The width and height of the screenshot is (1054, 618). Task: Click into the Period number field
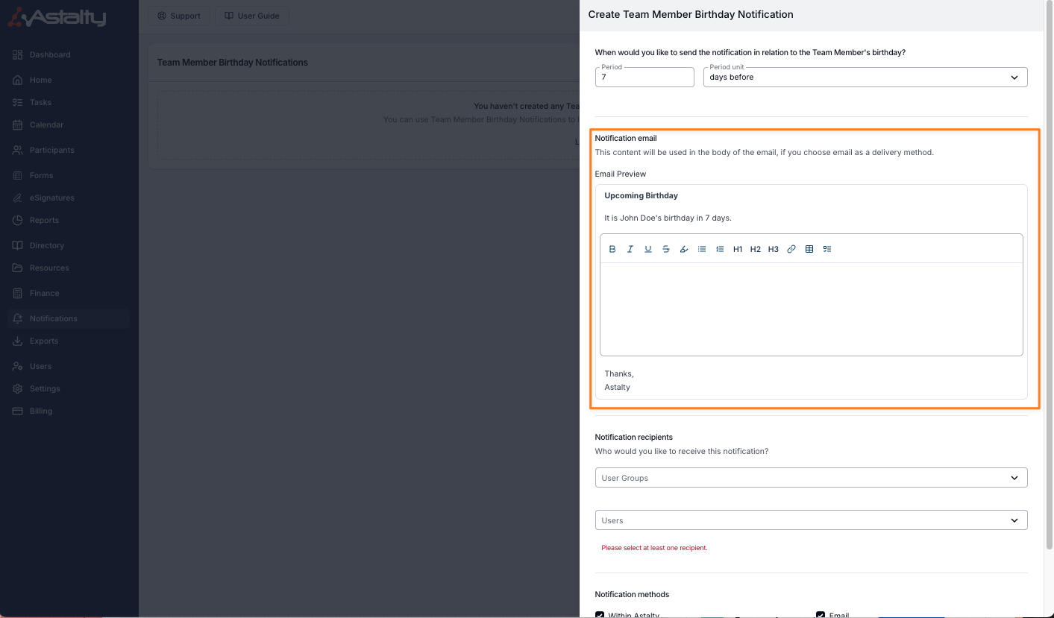click(644, 77)
